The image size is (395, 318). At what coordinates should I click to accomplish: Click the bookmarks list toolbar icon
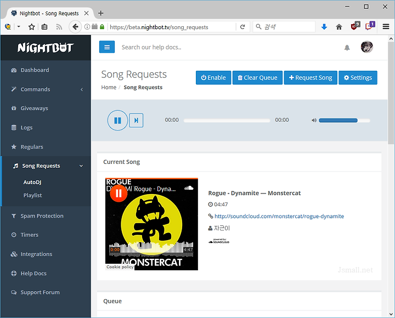(x=44, y=27)
